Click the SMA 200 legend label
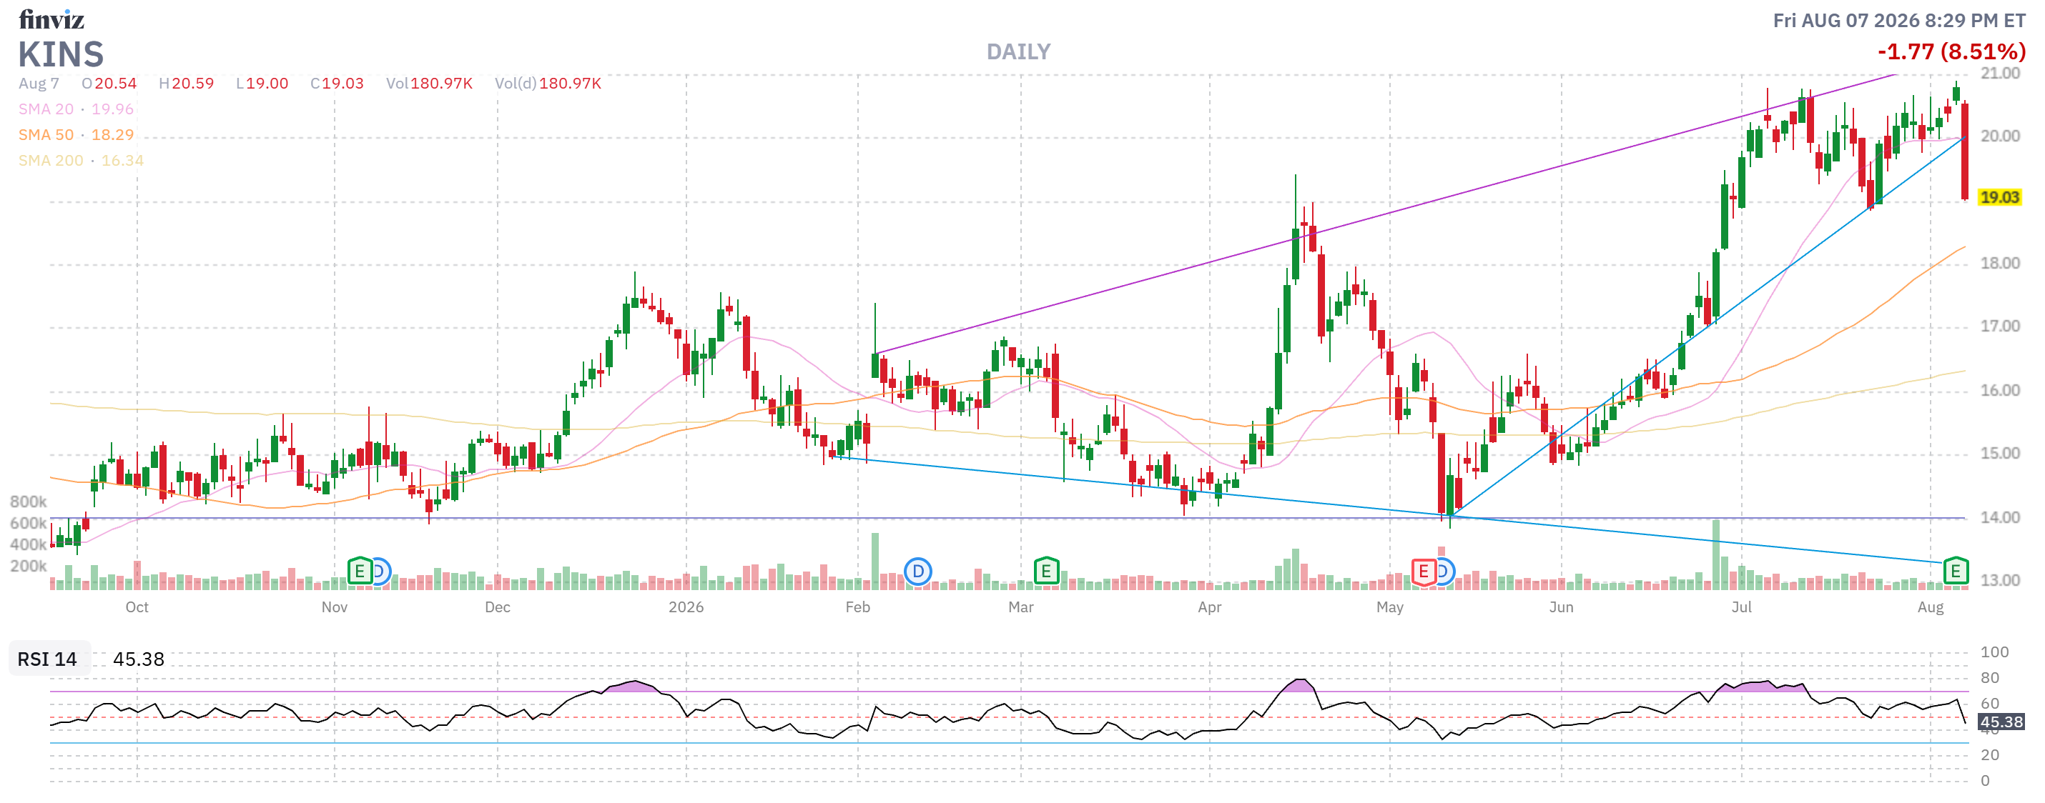The height and width of the screenshot is (803, 2045). point(51,160)
